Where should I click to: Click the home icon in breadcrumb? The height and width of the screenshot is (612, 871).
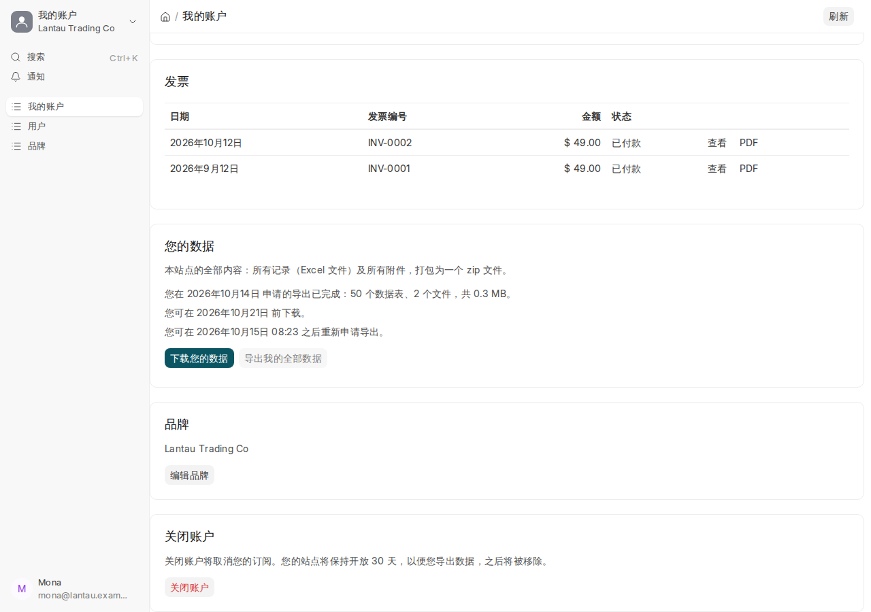pos(165,16)
